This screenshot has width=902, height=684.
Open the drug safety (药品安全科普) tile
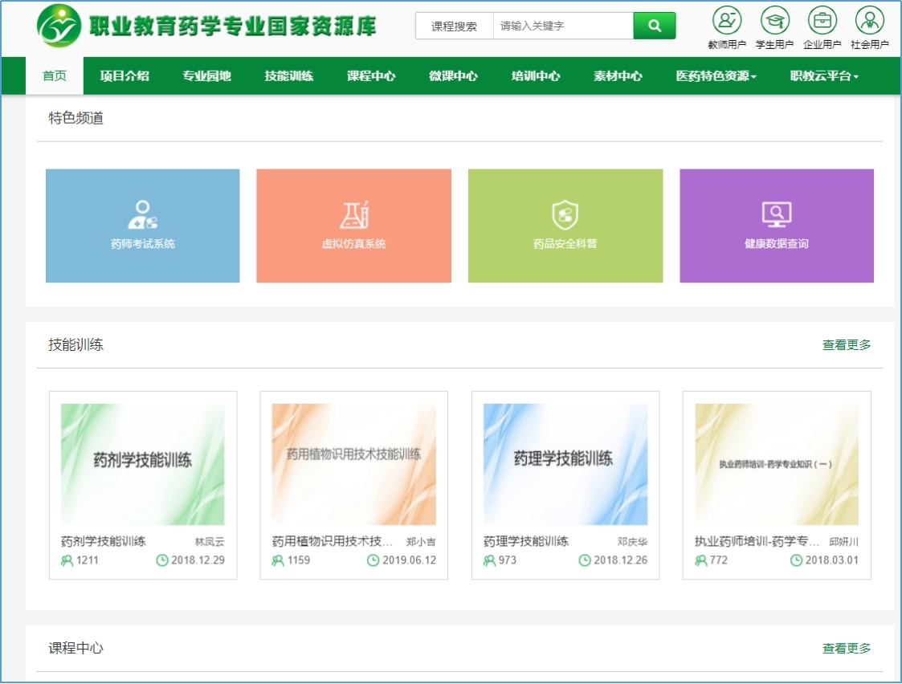565,226
